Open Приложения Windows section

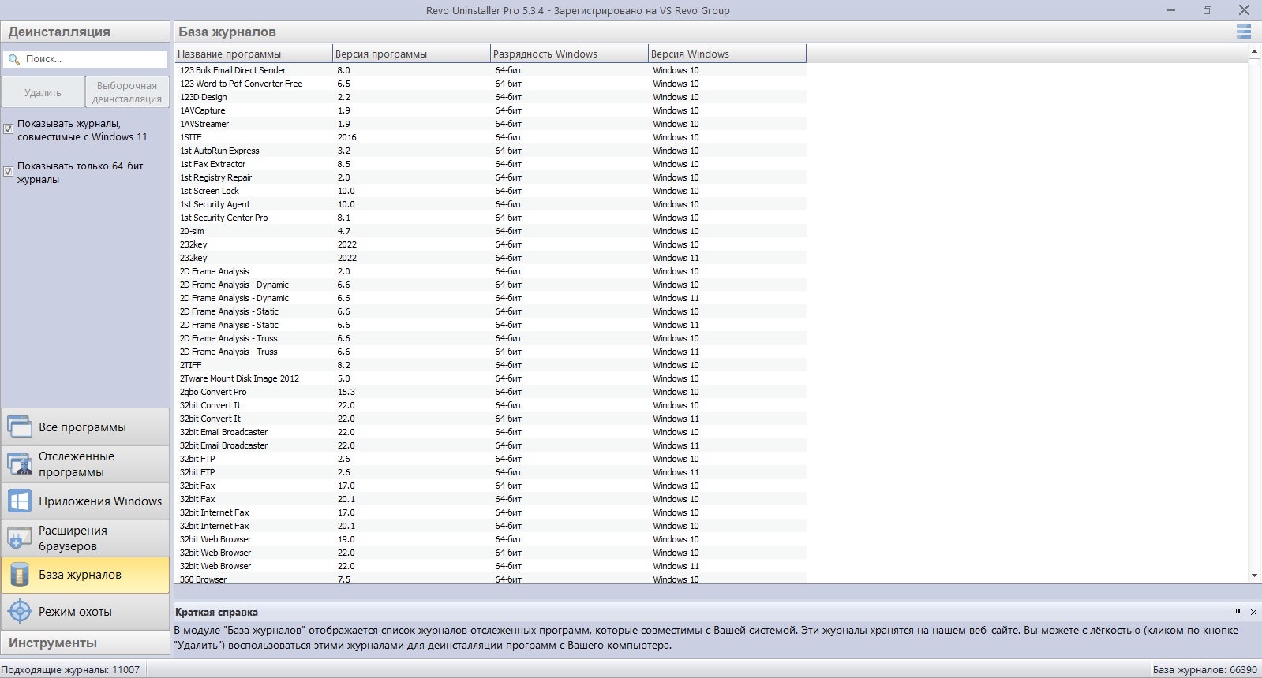point(85,501)
